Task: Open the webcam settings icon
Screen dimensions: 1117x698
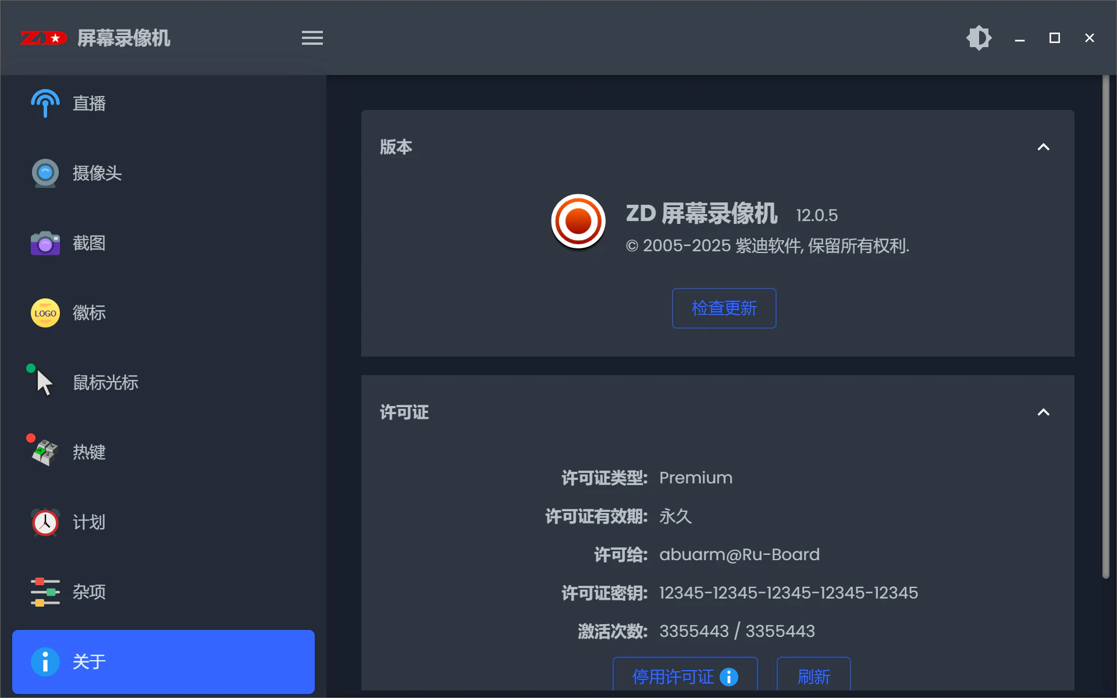Action: click(x=45, y=173)
